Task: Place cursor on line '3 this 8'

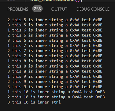Action: [55, 71]
